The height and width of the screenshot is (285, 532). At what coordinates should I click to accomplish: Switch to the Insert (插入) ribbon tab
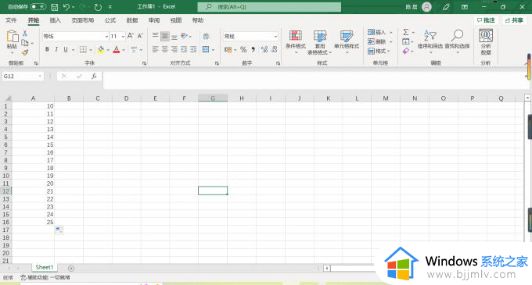point(55,20)
